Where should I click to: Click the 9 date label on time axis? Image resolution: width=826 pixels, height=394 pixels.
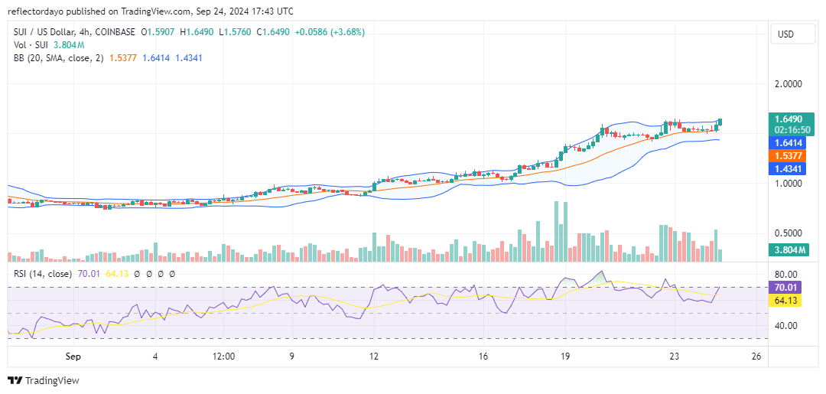click(291, 357)
